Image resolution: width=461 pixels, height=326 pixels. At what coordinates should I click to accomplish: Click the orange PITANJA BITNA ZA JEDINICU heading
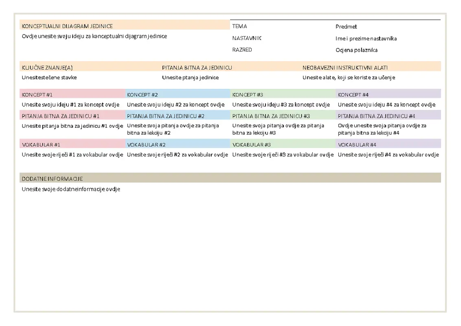click(x=197, y=68)
